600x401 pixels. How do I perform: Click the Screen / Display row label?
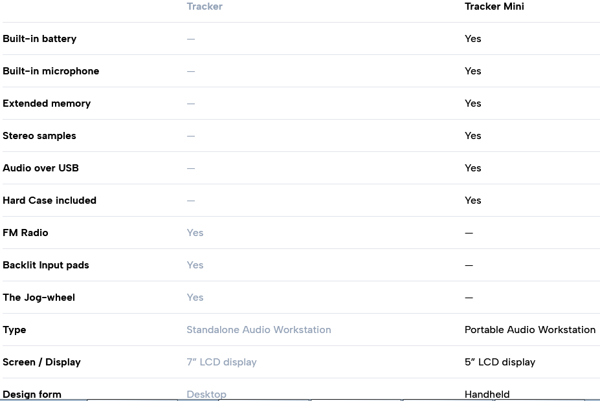[x=41, y=362]
